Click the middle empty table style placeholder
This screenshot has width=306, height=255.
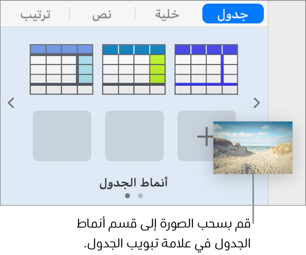click(x=134, y=136)
